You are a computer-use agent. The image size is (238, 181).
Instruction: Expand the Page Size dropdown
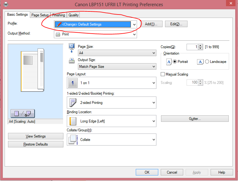[117, 53]
